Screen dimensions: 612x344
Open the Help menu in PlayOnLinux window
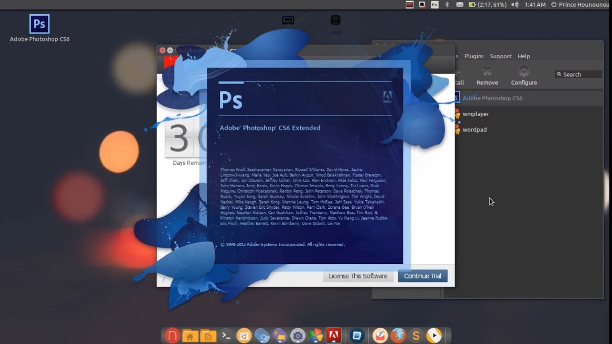[x=524, y=56]
